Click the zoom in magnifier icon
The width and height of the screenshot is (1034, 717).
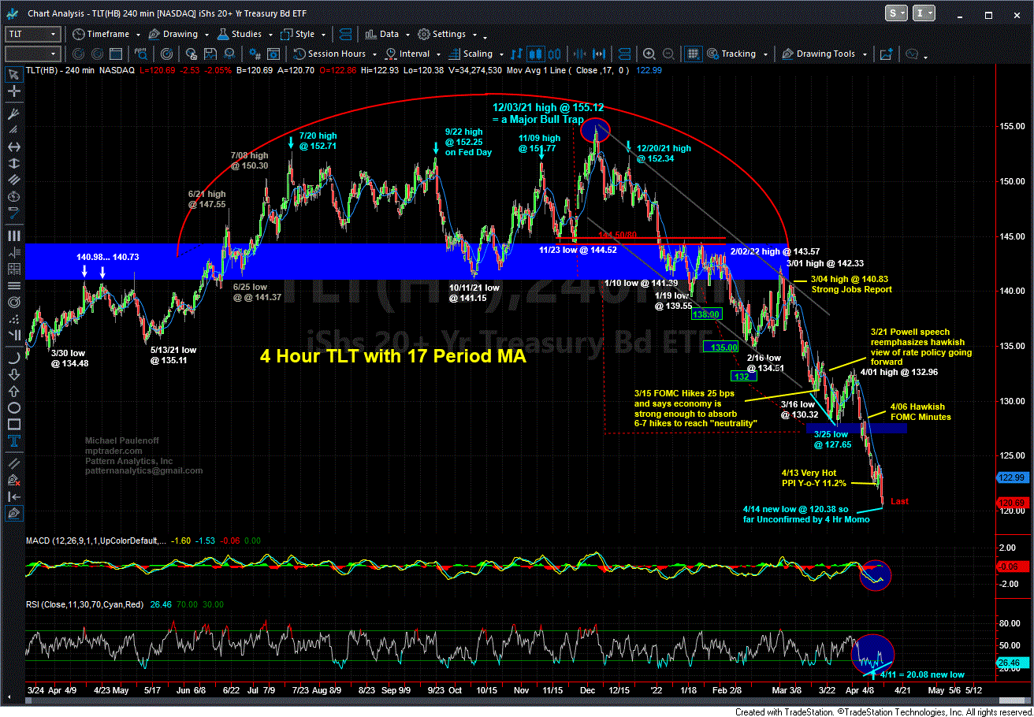point(649,54)
